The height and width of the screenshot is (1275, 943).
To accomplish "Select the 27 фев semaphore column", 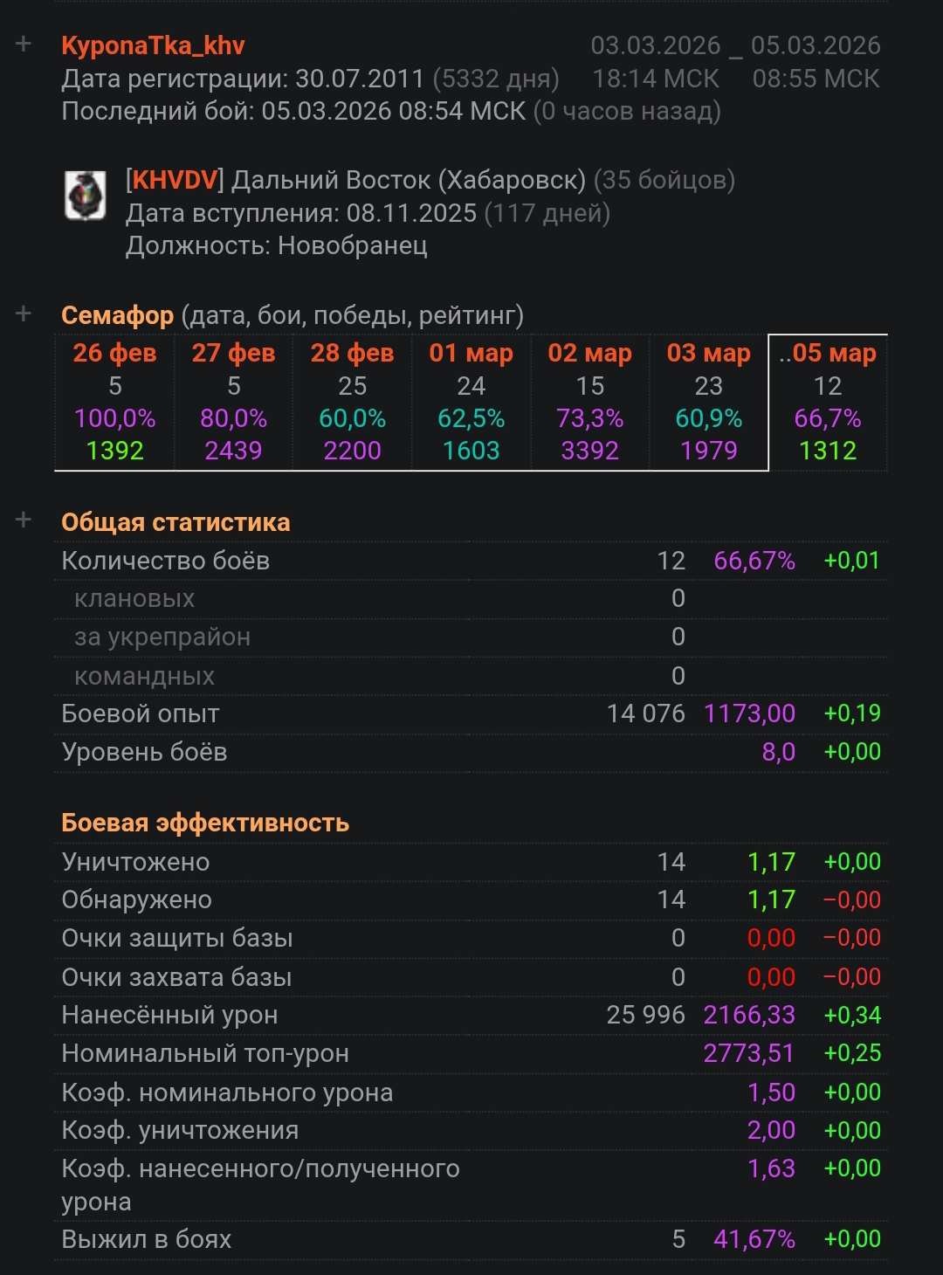I will [233, 402].
